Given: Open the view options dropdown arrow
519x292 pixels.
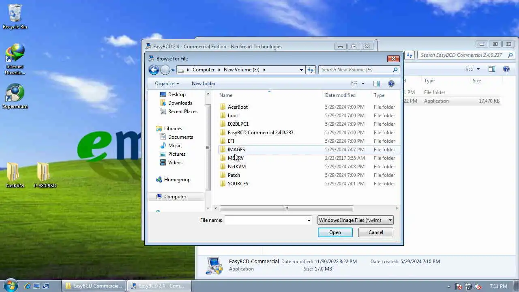Looking at the screenshot, I should click(363, 84).
